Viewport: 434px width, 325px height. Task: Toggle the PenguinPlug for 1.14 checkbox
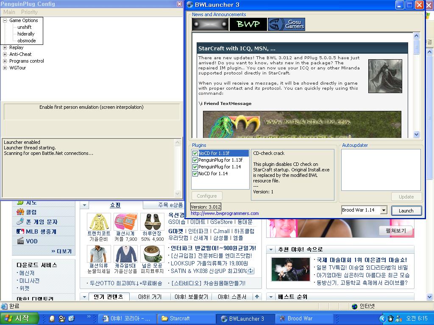click(x=195, y=167)
